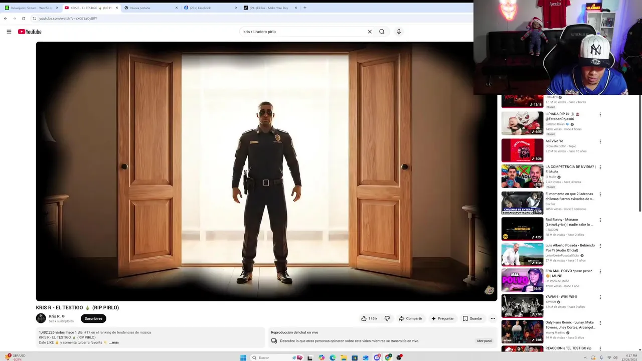Open the volume control in system tray
The height and width of the screenshot is (361, 642).
coord(615,357)
